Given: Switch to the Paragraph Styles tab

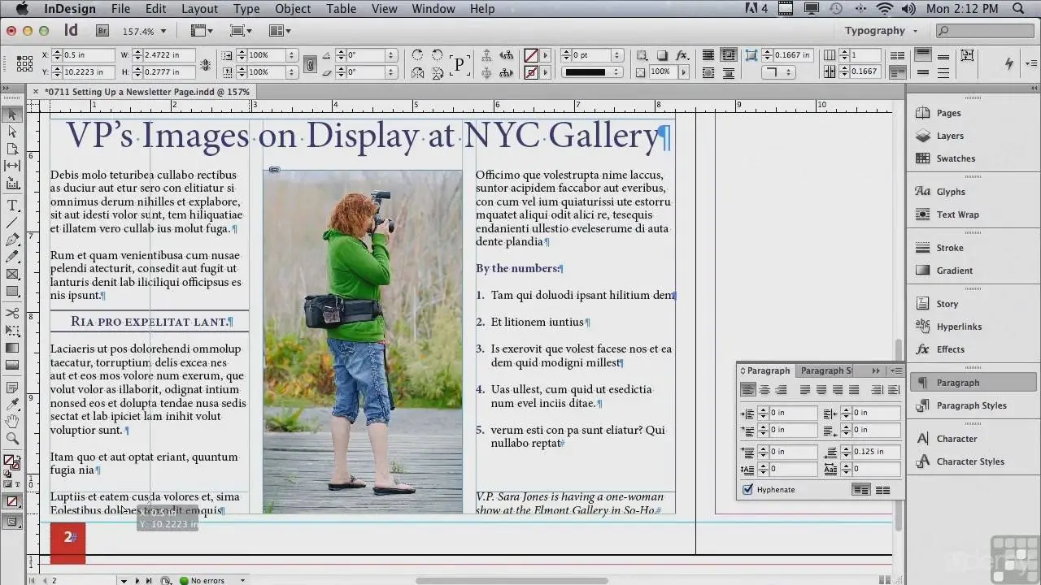Looking at the screenshot, I should pyautogui.click(x=825, y=370).
